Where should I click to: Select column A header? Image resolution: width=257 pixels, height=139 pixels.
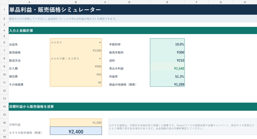click(29, 2)
